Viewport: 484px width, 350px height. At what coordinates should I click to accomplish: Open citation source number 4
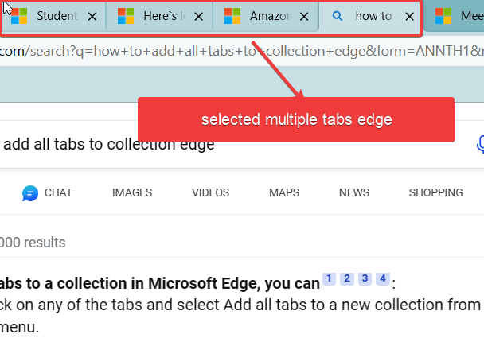tap(383, 278)
